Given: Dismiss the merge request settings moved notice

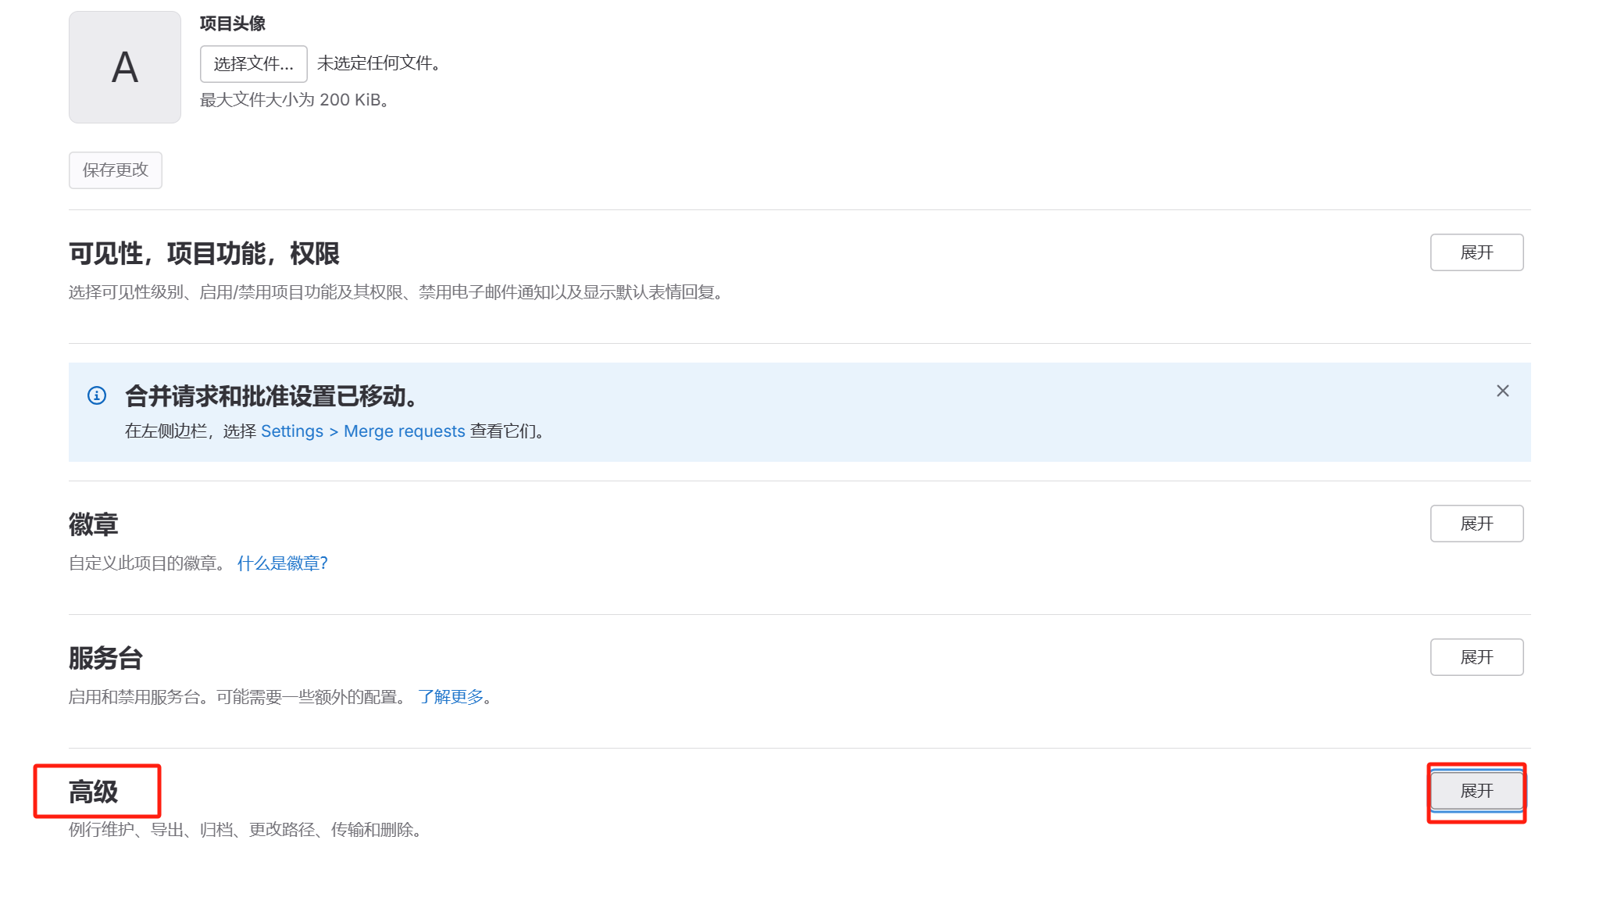Looking at the screenshot, I should click(x=1502, y=391).
